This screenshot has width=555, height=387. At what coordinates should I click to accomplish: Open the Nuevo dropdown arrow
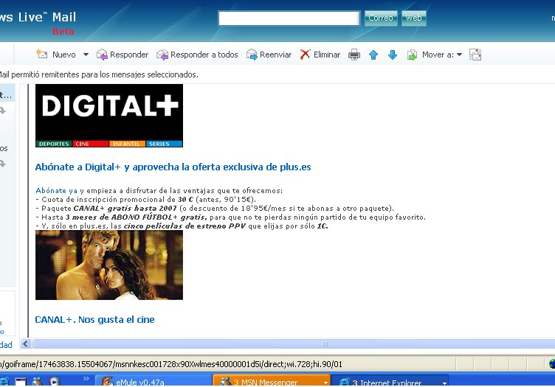coord(86,55)
